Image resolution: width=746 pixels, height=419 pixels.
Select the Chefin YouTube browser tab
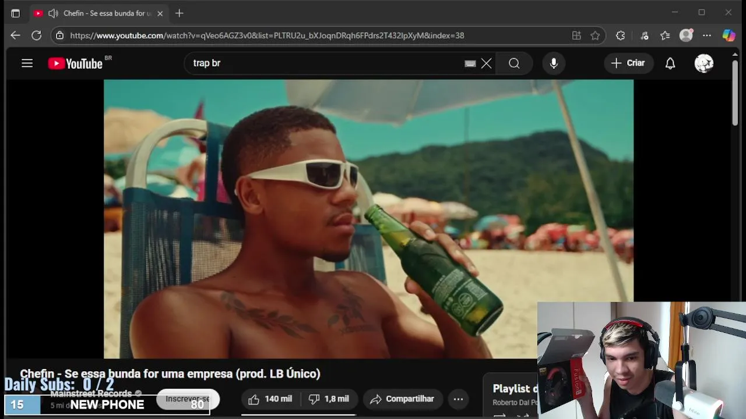pos(99,13)
